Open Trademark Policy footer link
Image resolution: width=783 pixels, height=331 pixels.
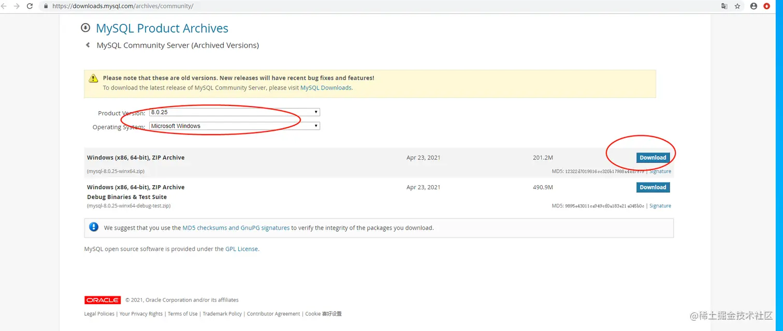tap(222, 314)
